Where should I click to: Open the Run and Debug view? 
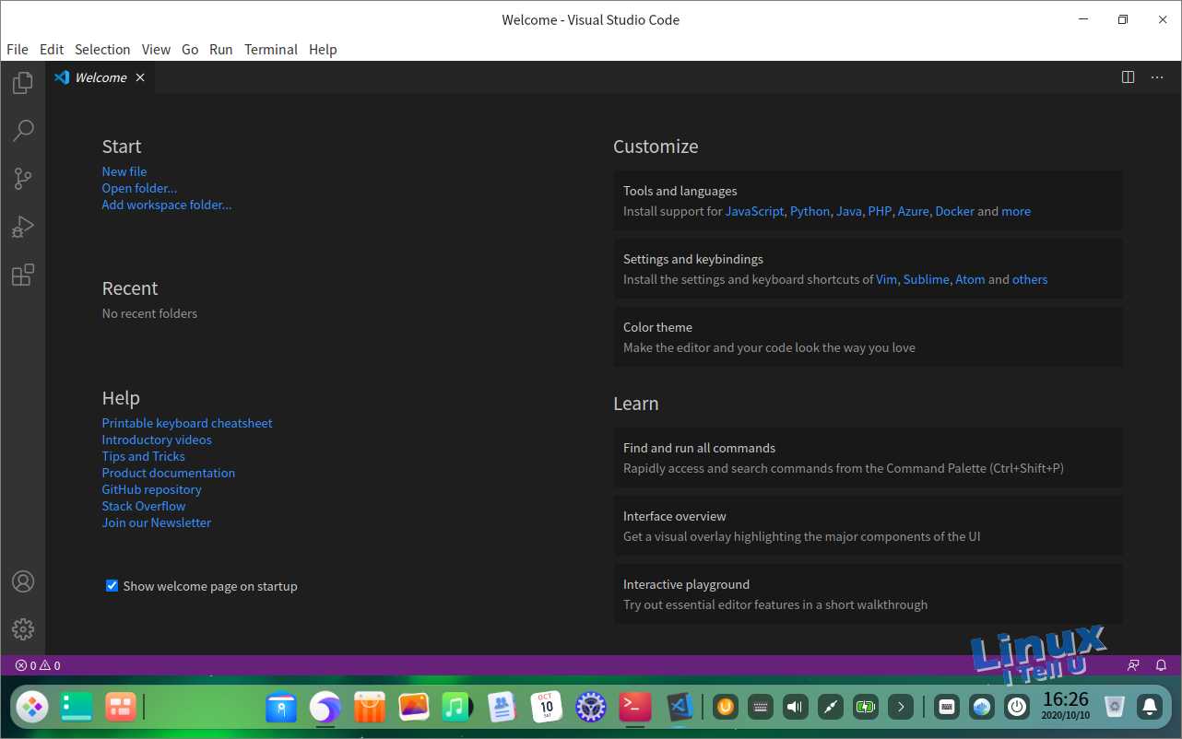tap(23, 227)
